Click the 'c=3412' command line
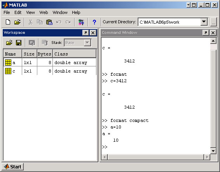 [x=114, y=81]
